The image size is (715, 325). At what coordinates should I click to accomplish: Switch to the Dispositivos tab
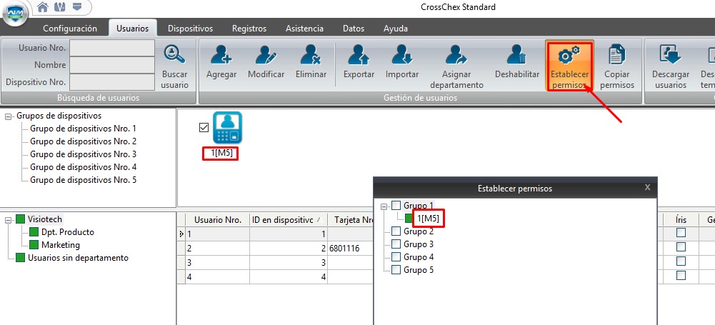click(x=190, y=29)
